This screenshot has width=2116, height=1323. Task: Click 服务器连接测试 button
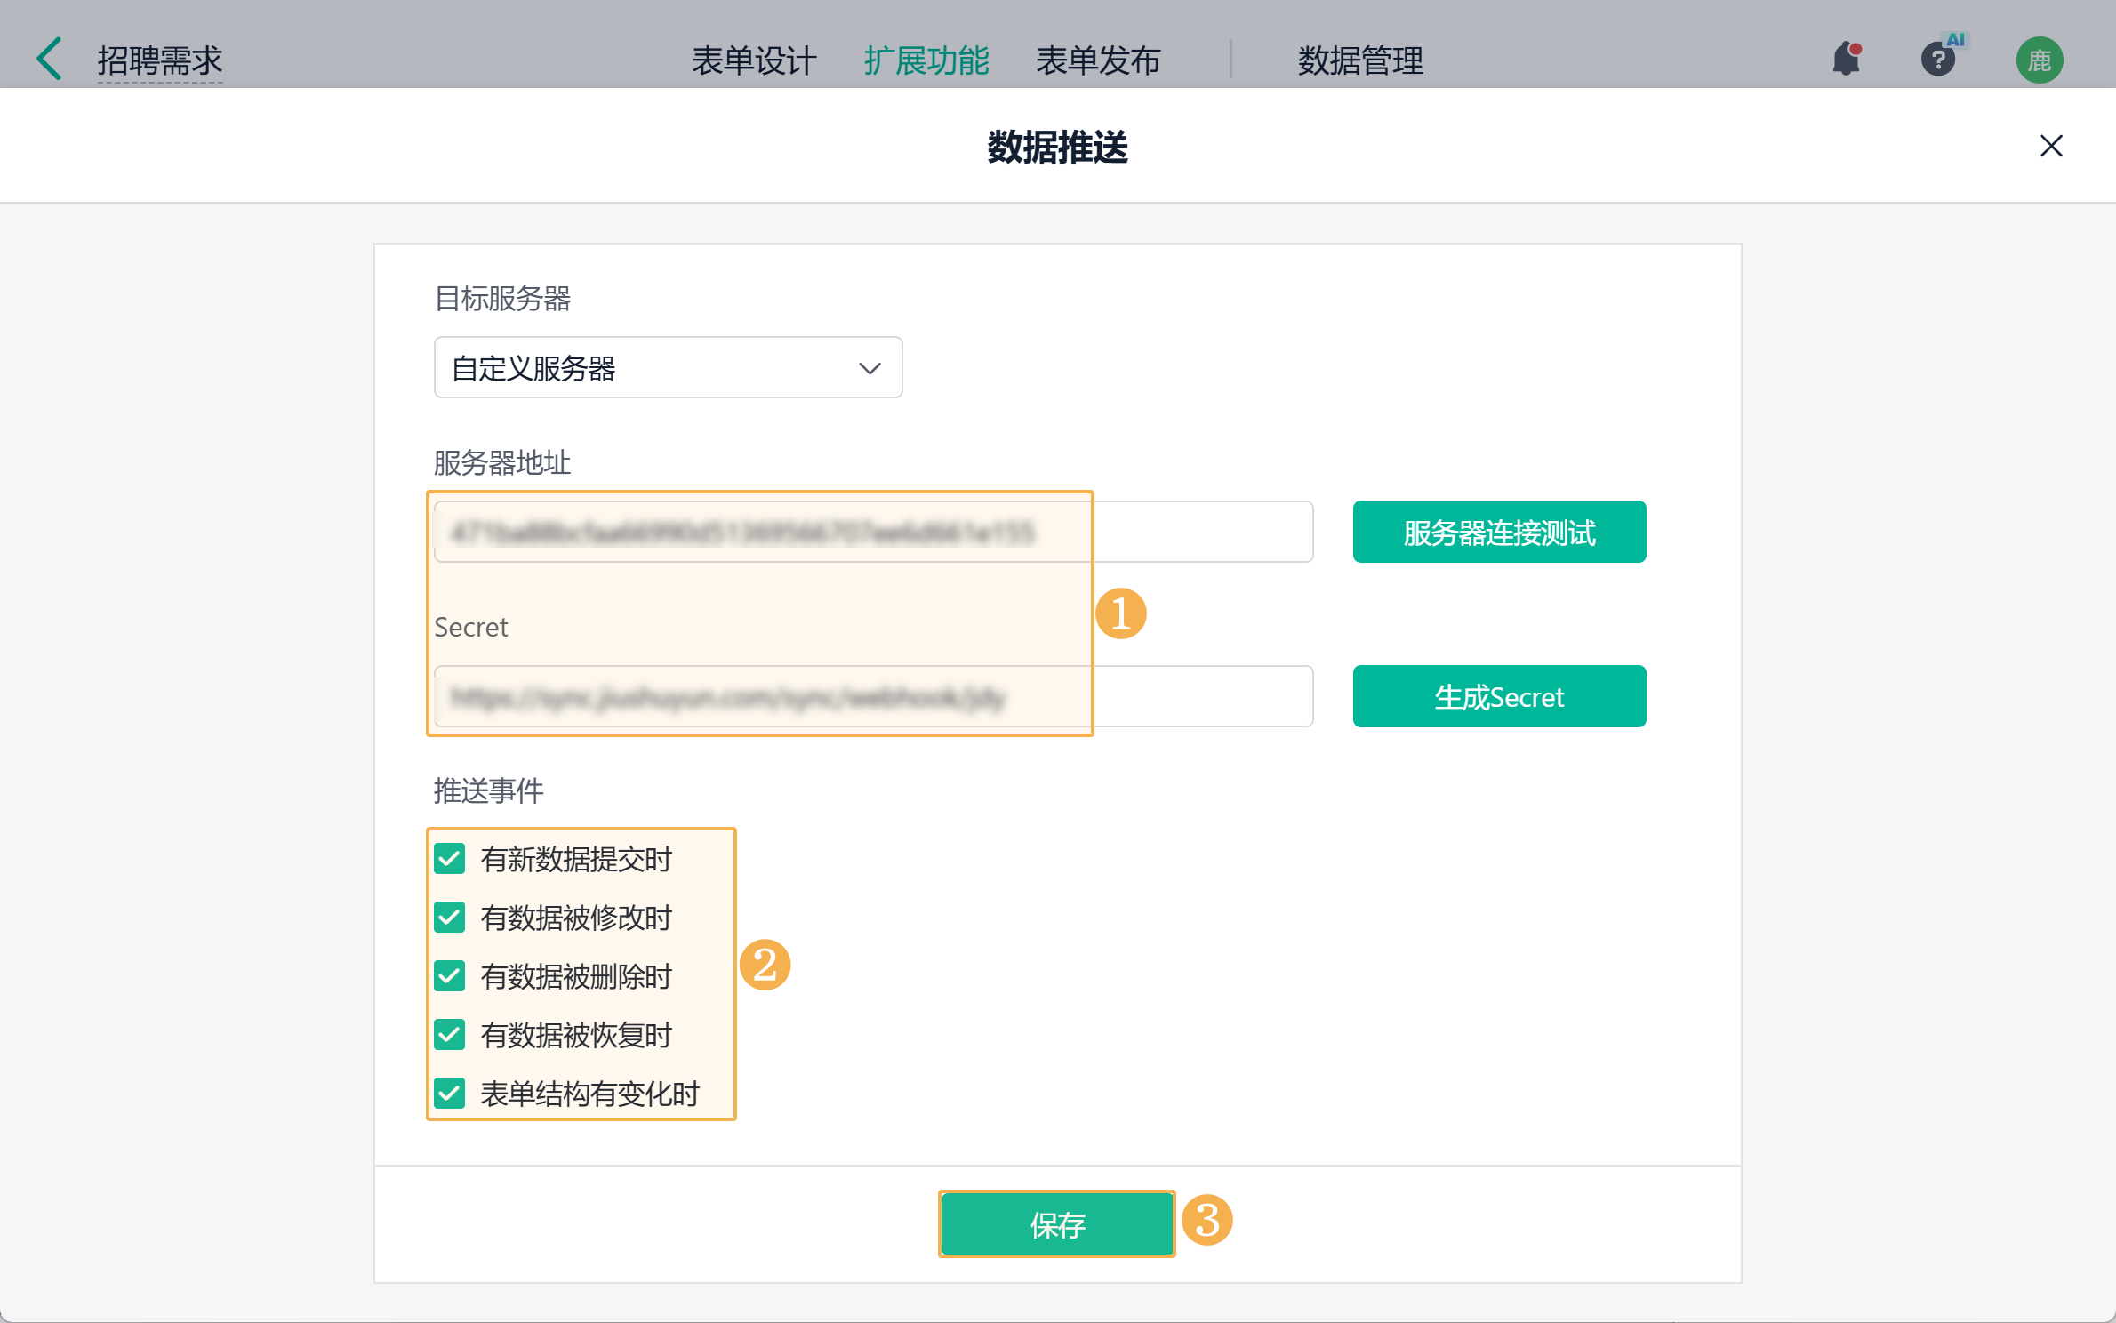coord(1498,532)
